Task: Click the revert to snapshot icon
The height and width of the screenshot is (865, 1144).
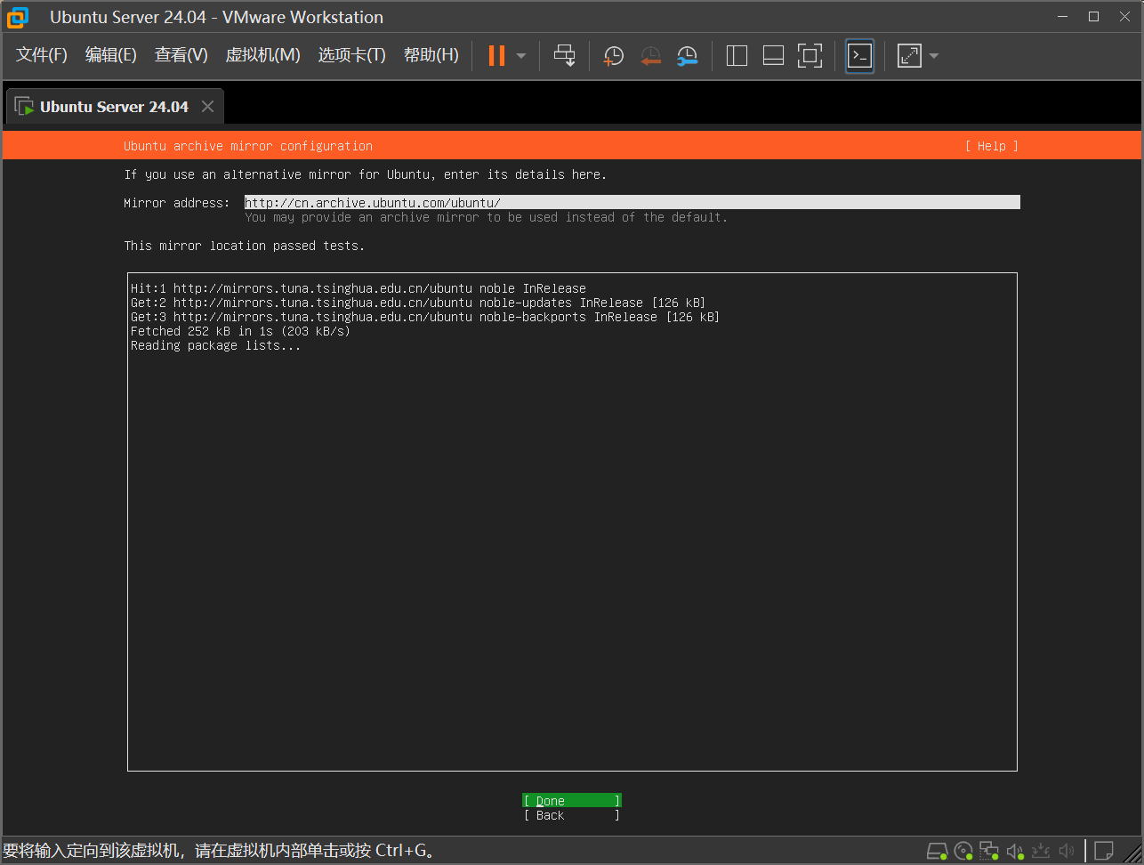Action: (650, 56)
